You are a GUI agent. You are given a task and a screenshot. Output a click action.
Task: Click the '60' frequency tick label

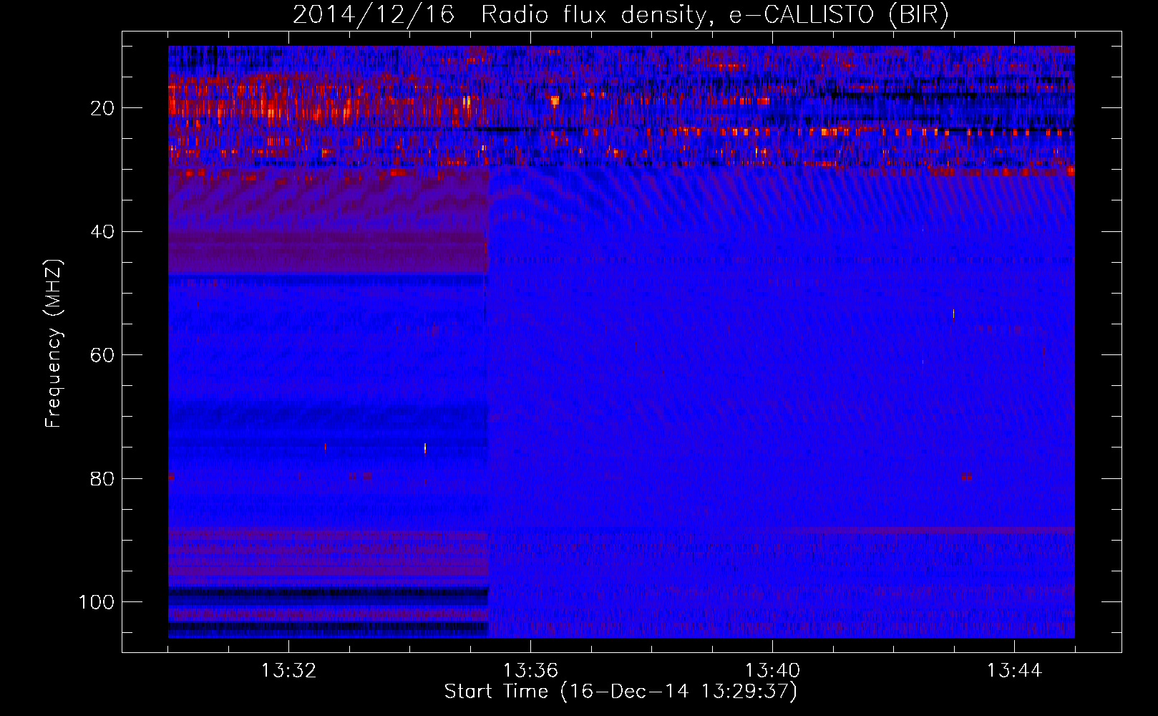tap(102, 355)
